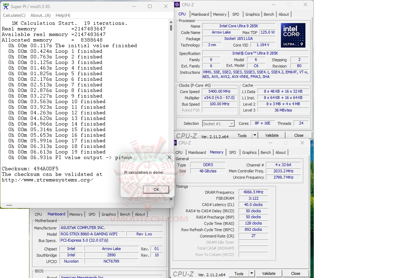Viewport: 403px width, 278px height.
Task: Select Graphics tab in Memory CPU-Z window
Action: (x=249, y=152)
